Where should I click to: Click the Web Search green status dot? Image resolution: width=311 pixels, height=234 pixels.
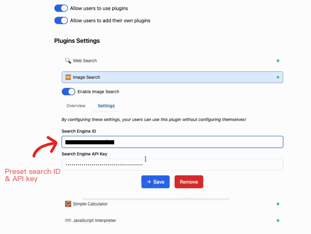(x=278, y=61)
